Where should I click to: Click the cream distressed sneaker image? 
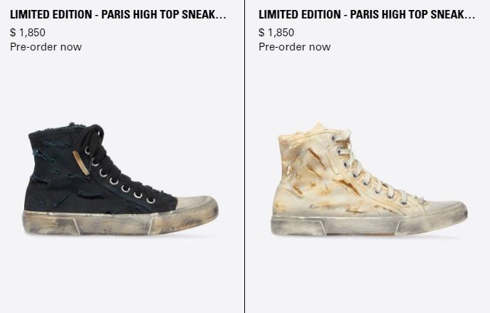coord(369,179)
